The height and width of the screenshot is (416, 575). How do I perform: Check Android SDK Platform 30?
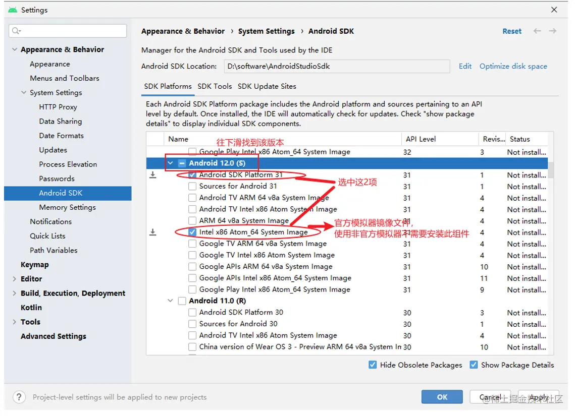tap(192, 312)
